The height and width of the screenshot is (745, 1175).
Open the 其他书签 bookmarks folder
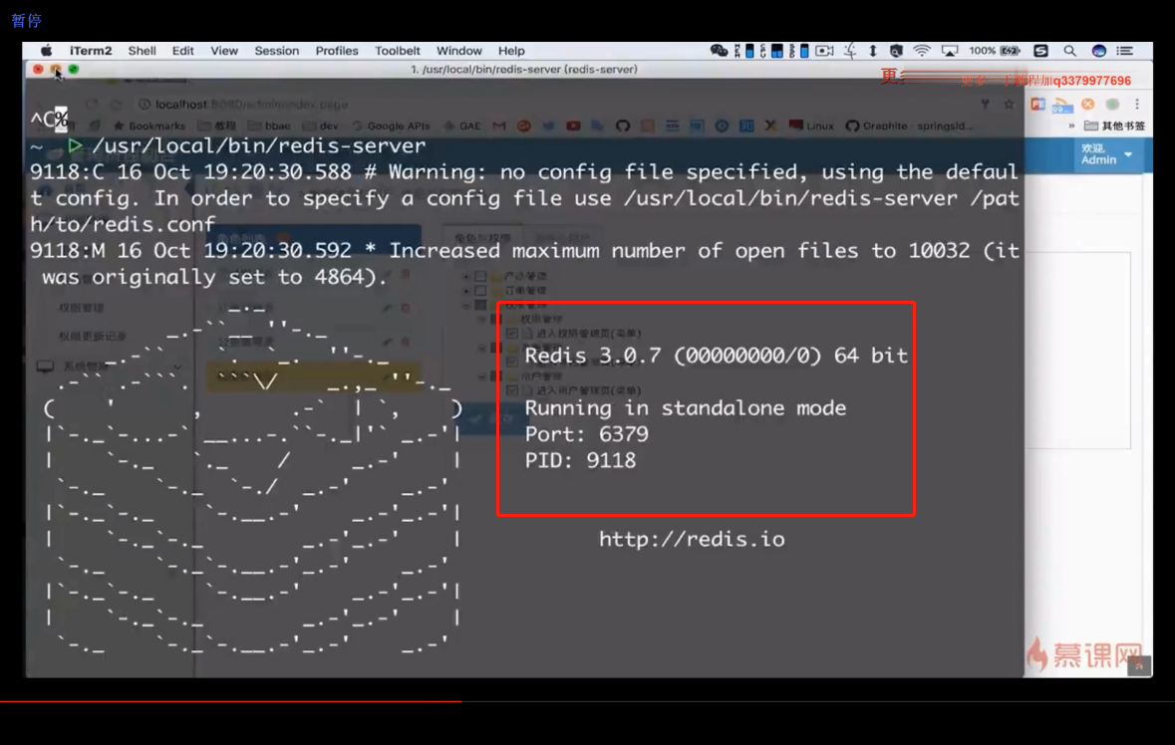pos(1114,125)
